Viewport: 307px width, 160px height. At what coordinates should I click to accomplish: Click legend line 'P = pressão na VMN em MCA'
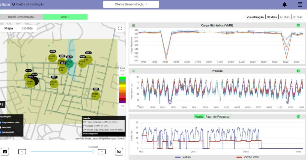pos(95,126)
